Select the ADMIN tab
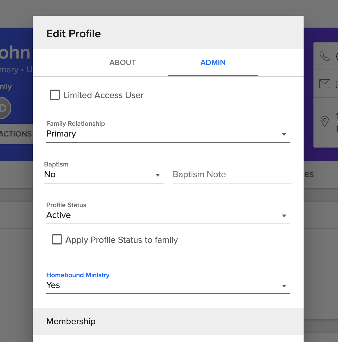Image resolution: width=338 pixels, height=342 pixels. (x=213, y=62)
